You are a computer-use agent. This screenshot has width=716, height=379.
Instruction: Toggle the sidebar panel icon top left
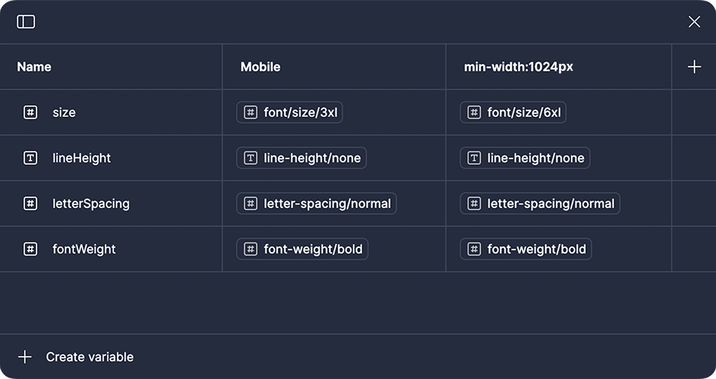coord(26,22)
